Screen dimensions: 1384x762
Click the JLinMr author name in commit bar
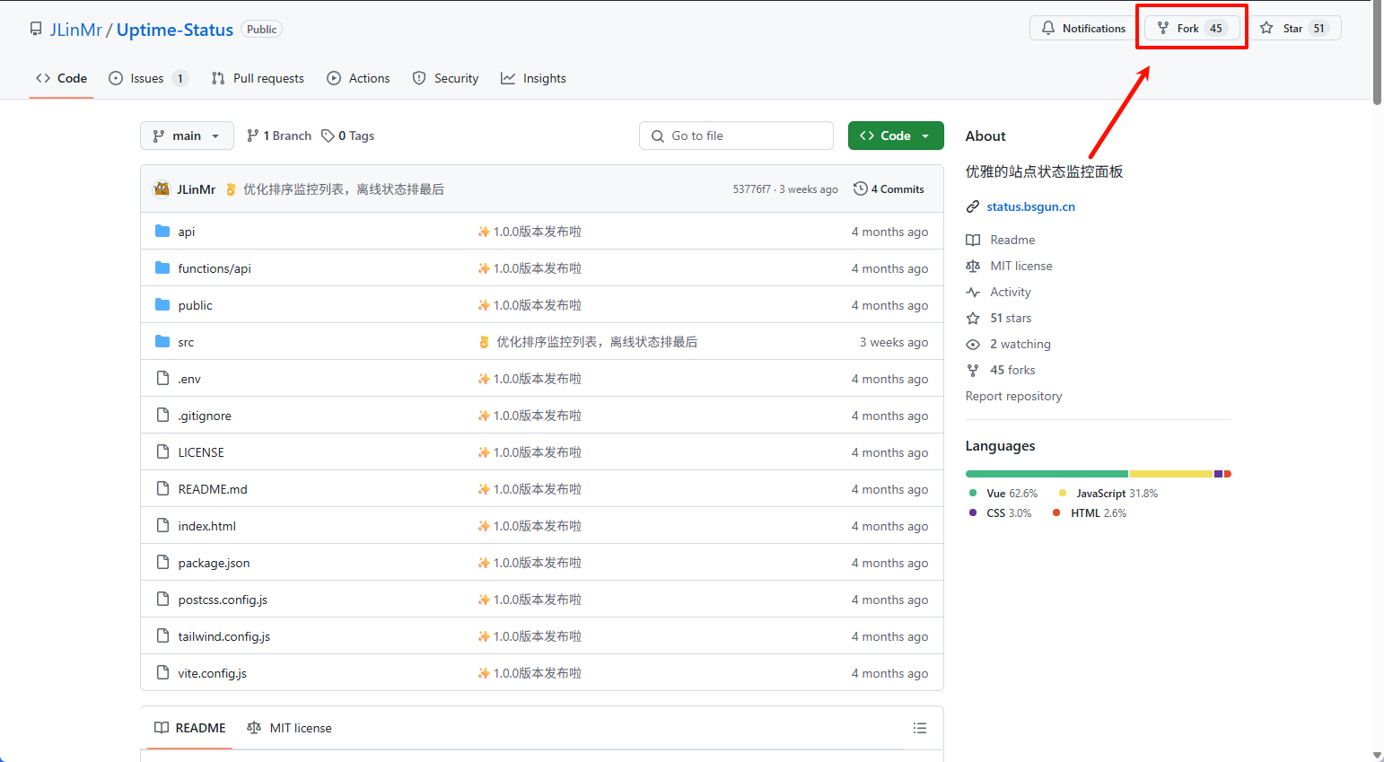(x=196, y=189)
